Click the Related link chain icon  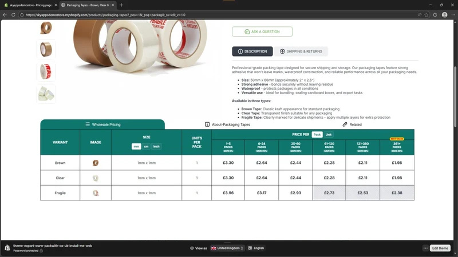(345, 125)
